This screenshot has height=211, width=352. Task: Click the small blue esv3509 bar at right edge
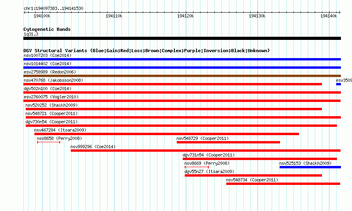pyautogui.click(x=339, y=84)
